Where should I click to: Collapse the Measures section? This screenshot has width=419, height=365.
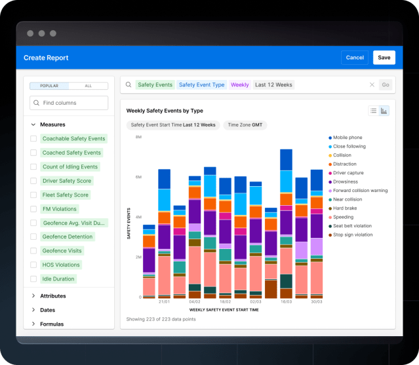(33, 125)
